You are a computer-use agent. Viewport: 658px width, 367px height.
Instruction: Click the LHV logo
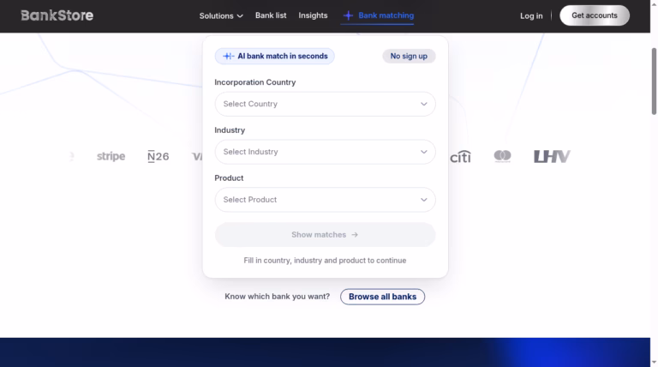(552, 157)
